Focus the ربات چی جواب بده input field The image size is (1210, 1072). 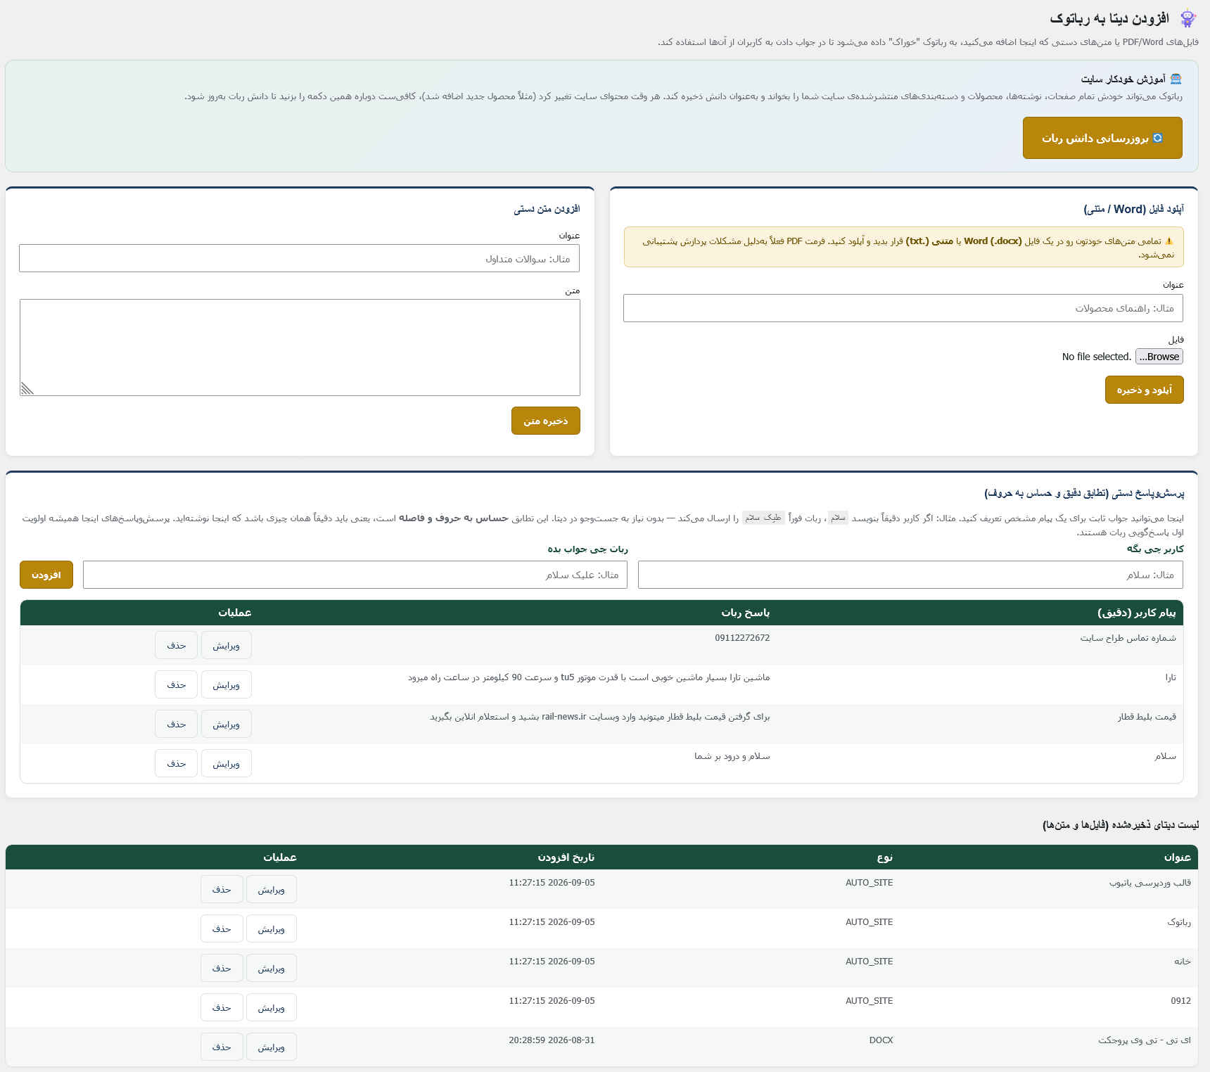click(x=355, y=575)
